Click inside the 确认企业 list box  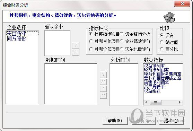point(58,43)
